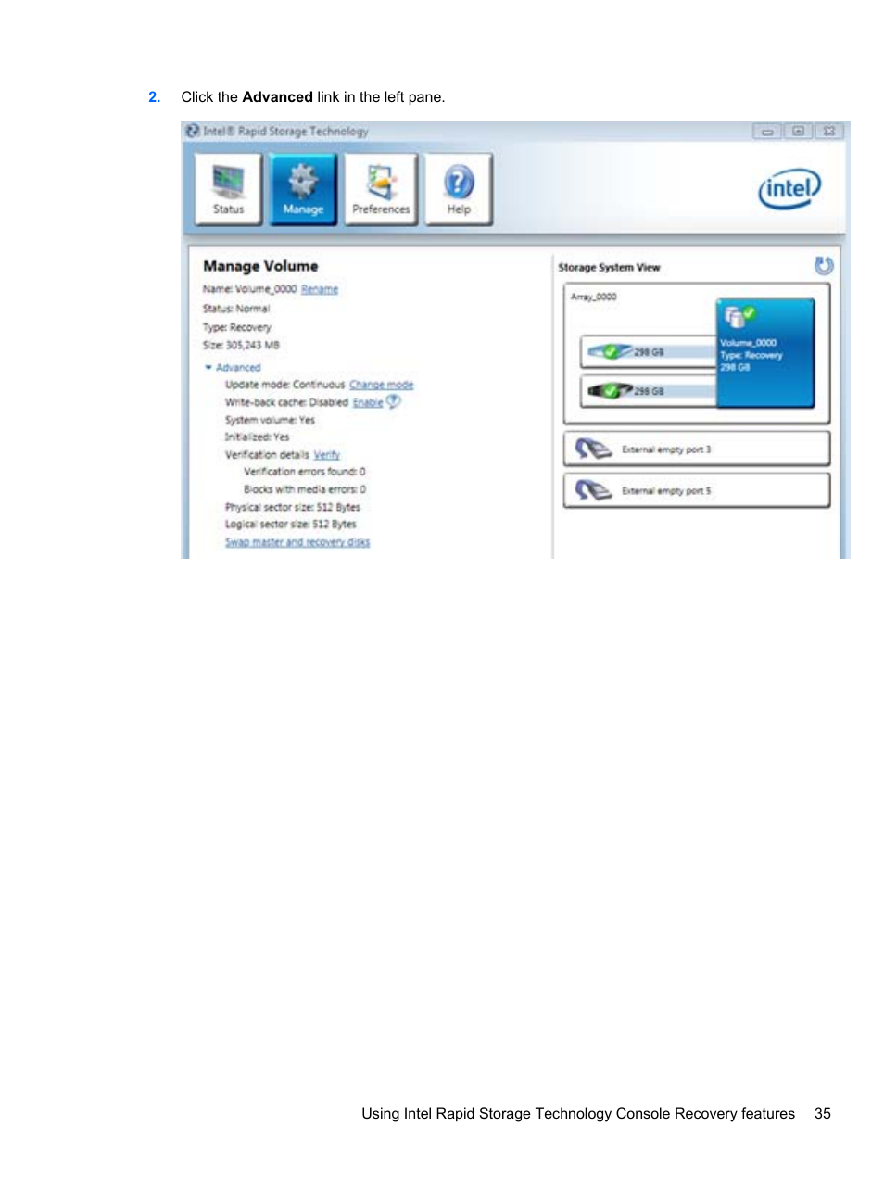Screen dimensions: 884x1177
Task: Click the External empty port 3 icon
Action: click(593, 449)
